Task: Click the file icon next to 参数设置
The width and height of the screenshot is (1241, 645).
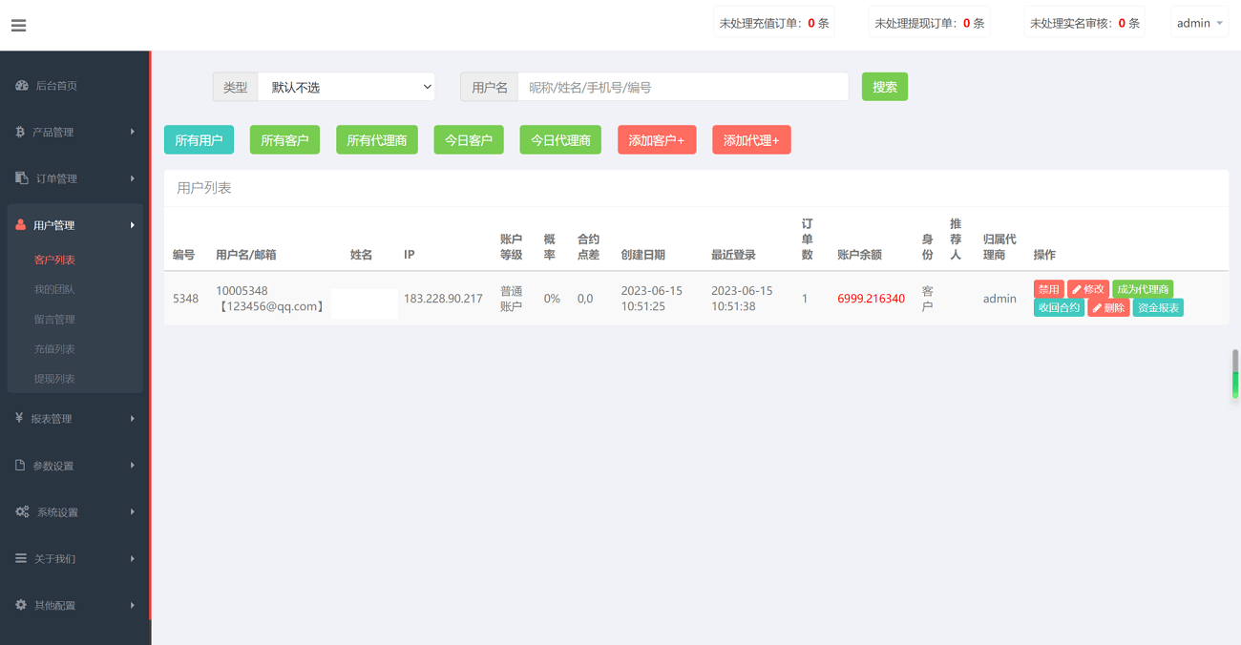Action: (20, 466)
